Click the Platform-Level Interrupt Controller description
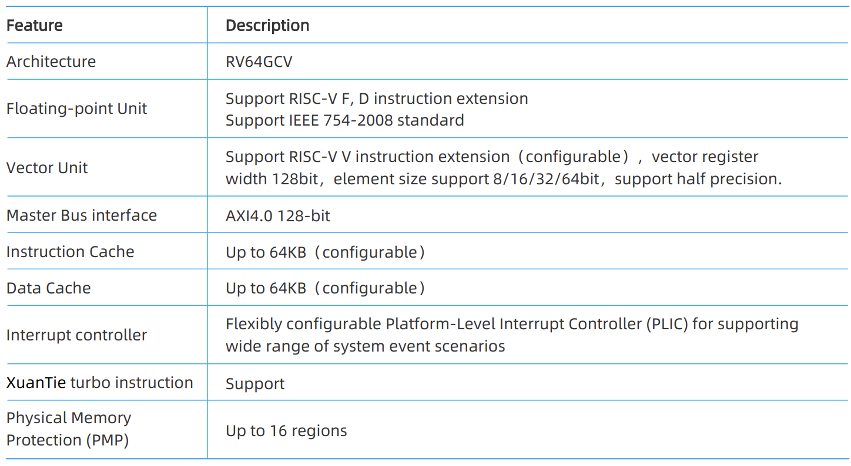Viewport: 851px width, 466px height. coord(511,324)
